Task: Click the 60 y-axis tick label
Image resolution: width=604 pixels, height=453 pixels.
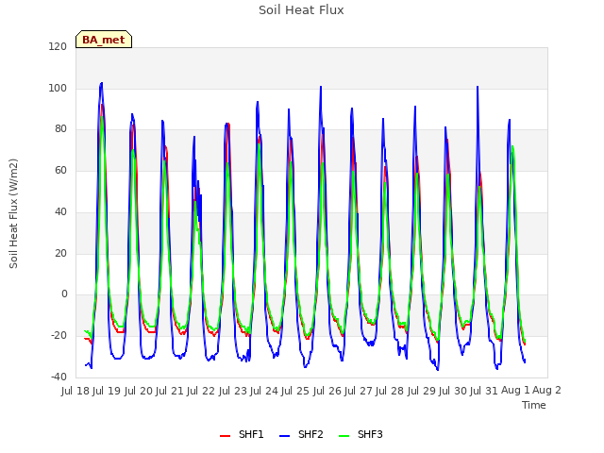Action: [x=60, y=171]
